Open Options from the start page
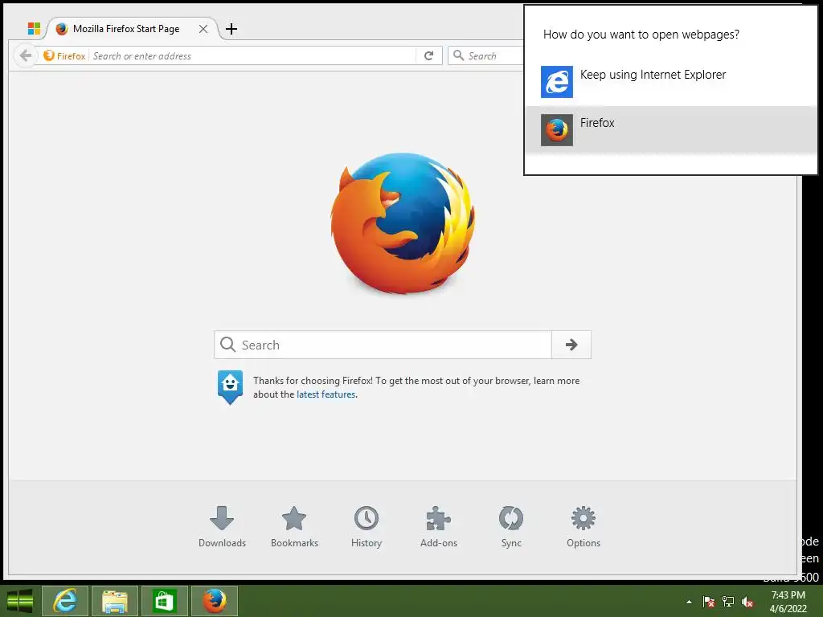Screen dimensions: 823x617 point(583,527)
